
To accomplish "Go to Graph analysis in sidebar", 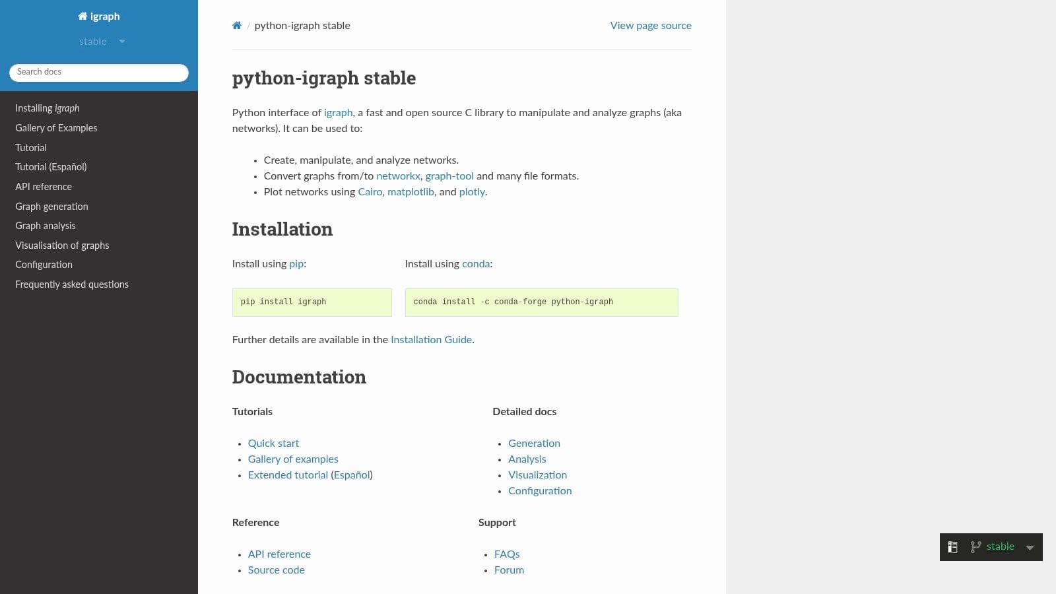I will (x=46, y=226).
